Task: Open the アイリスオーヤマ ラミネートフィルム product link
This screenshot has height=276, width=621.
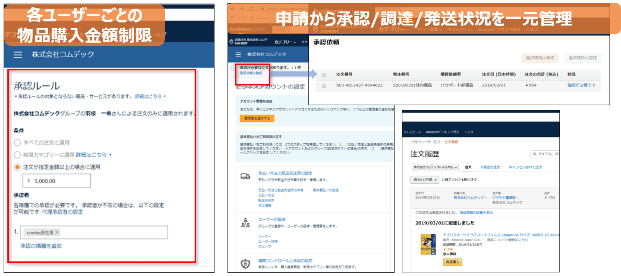Action: point(501,234)
